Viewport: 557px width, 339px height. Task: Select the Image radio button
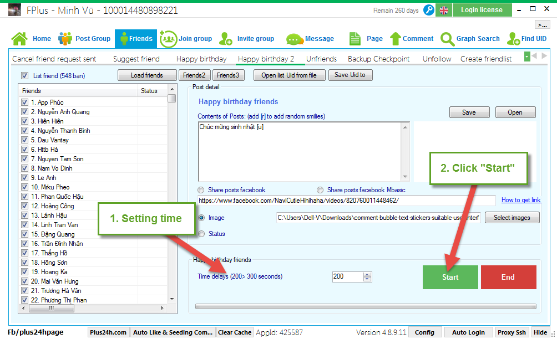coord(201,218)
